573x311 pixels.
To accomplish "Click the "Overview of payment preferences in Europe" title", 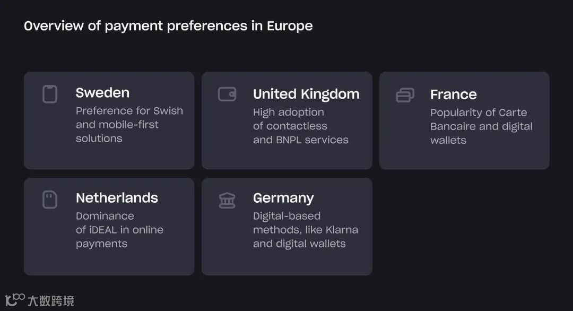I will coord(168,26).
